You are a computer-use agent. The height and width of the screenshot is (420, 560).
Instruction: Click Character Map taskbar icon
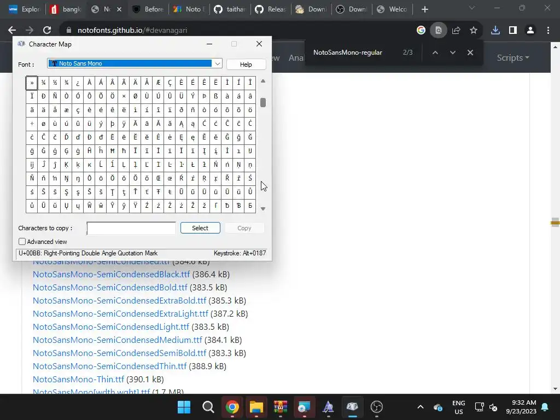(352, 407)
